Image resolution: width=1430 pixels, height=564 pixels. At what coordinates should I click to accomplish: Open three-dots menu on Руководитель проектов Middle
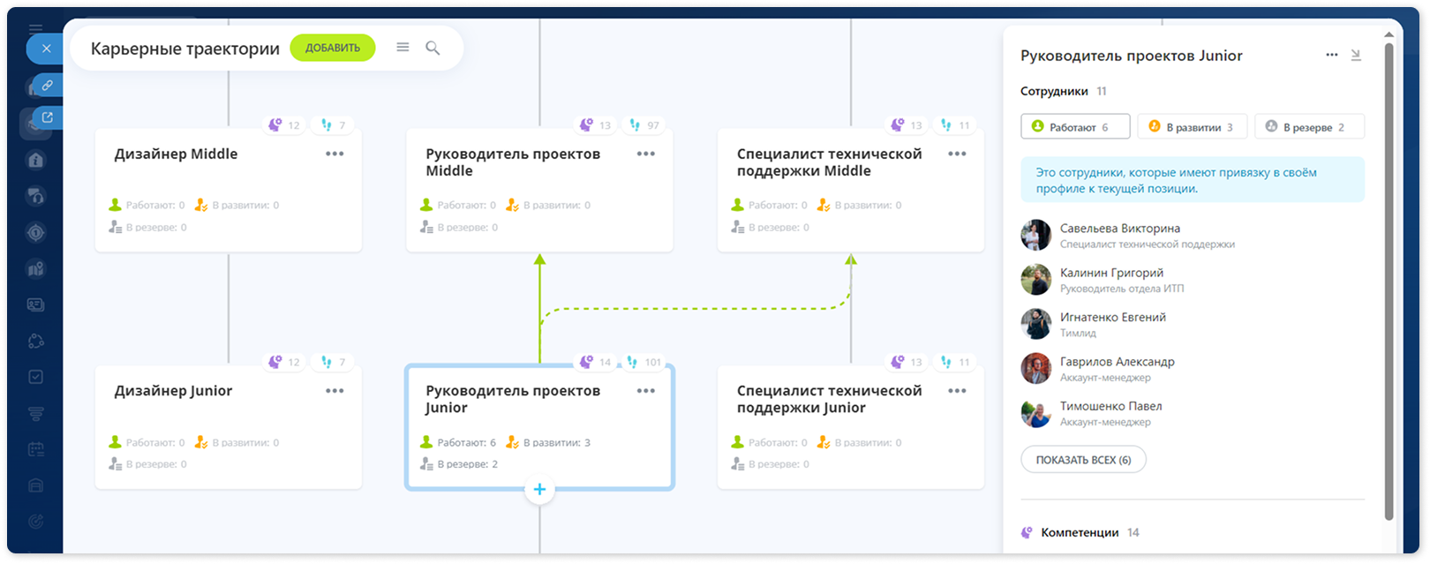(646, 154)
